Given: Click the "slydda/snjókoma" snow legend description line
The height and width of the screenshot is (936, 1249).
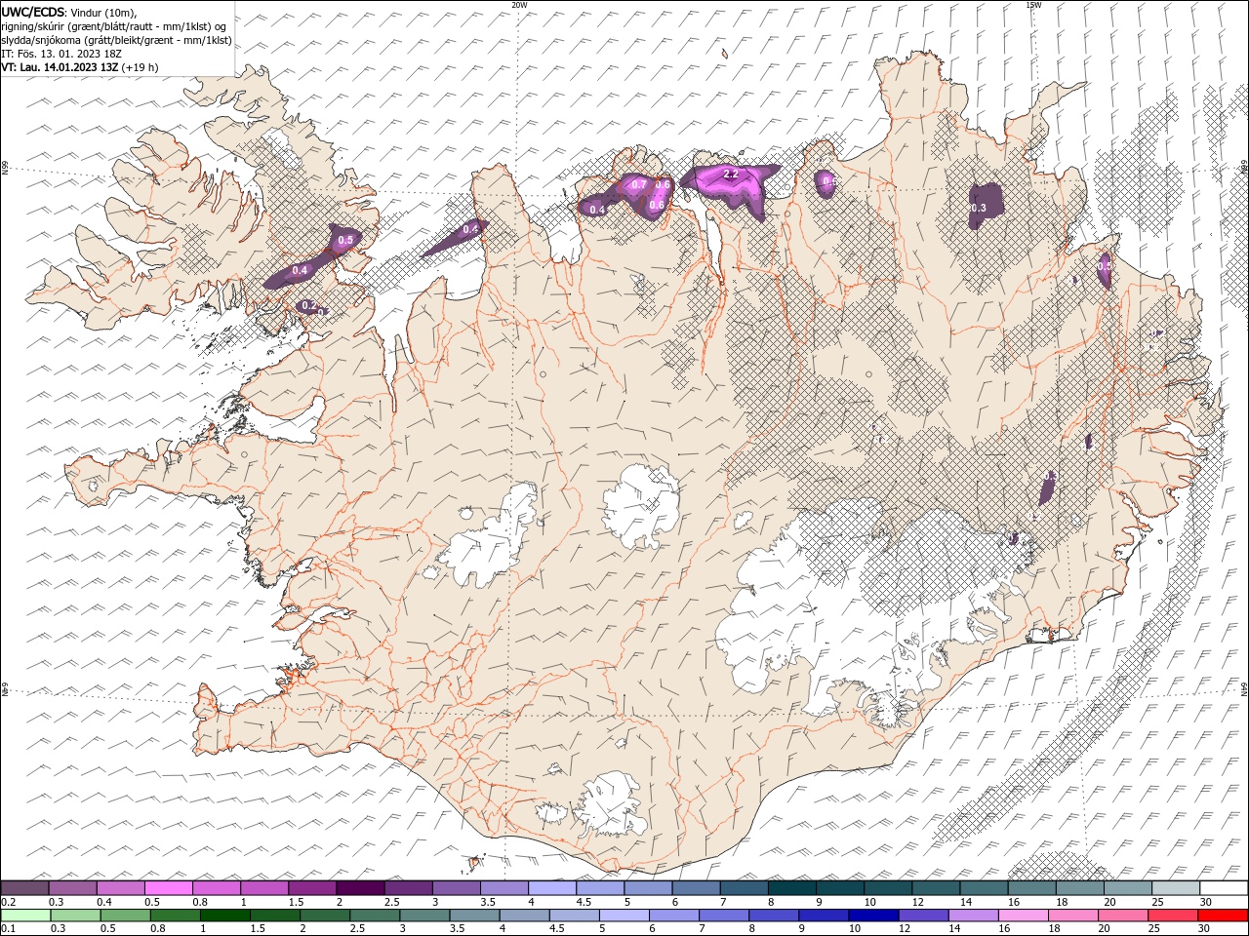Looking at the screenshot, I should point(116,40).
